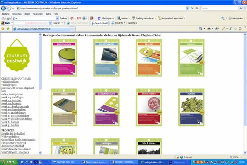This screenshot has height=165, width=247.
Task: Click the Print icon in command bar
Action: (x=209, y=29)
